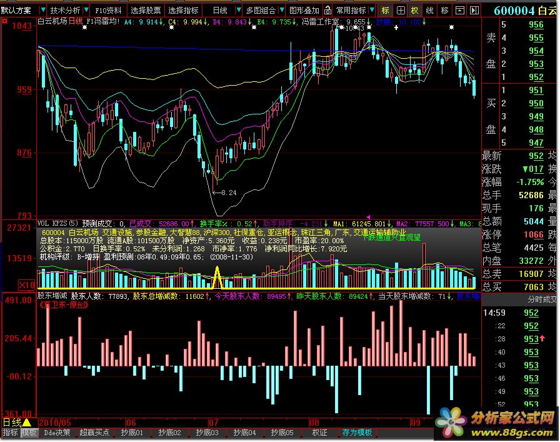Select the 超赢买点 template tab
The width and height of the screenshot is (560, 442).
tap(94, 433)
